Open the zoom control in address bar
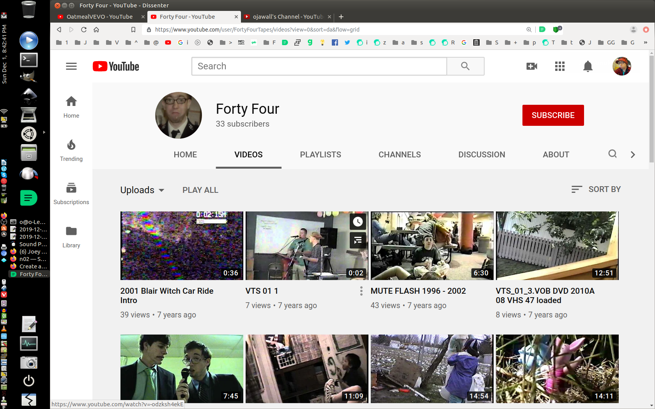The width and height of the screenshot is (655, 409). click(x=529, y=30)
